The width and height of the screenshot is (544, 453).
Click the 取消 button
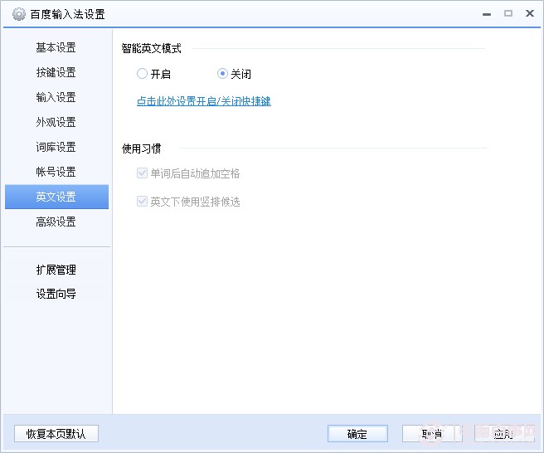pyautogui.click(x=432, y=434)
